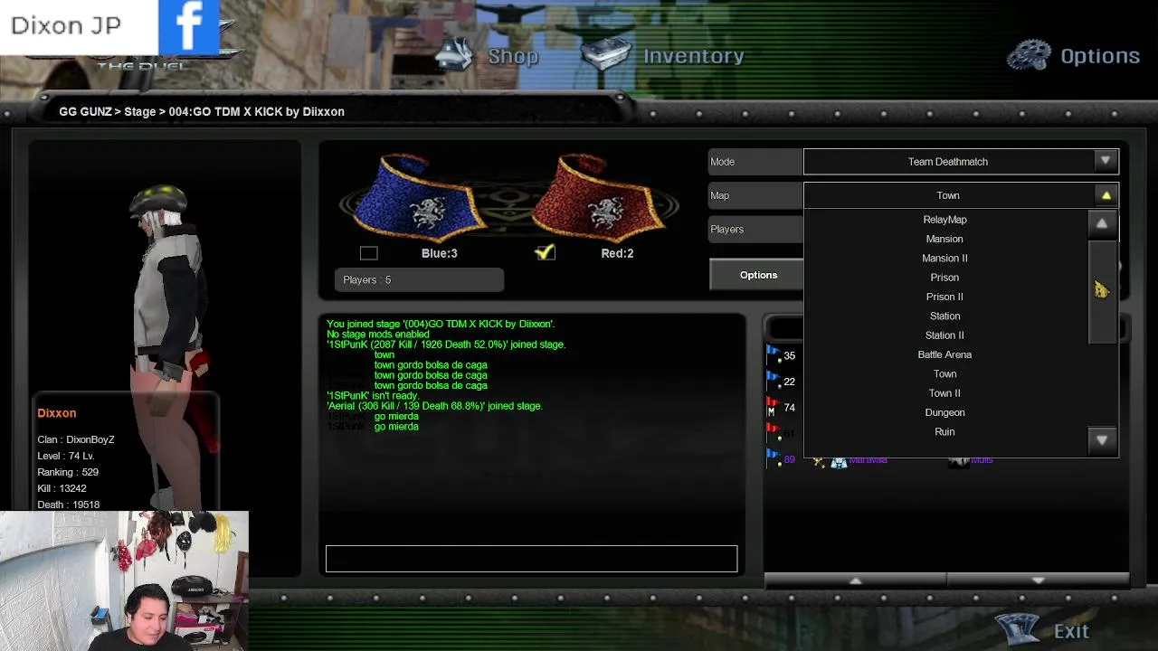Click the player list scroll-up button
The image size is (1158, 651).
(x=856, y=580)
